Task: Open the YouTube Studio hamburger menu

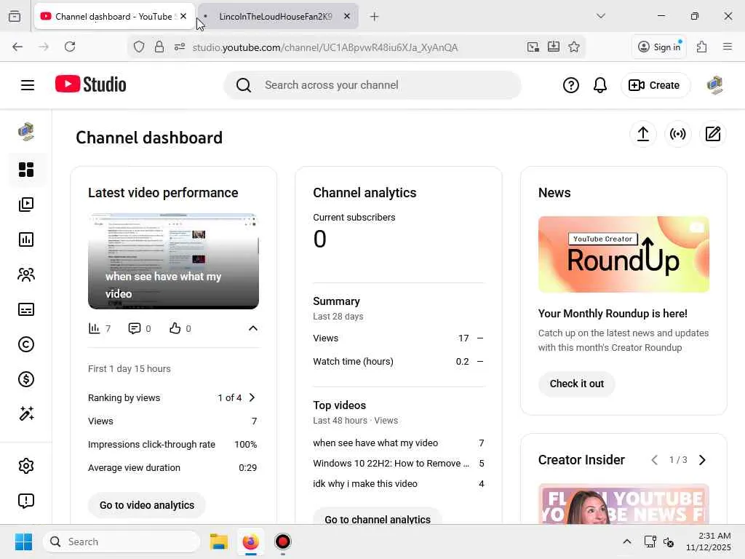Action: [28, 85]
